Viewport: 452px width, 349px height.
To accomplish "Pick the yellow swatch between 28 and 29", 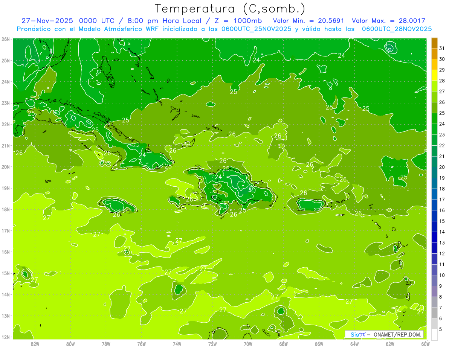I will coord(434,75).
